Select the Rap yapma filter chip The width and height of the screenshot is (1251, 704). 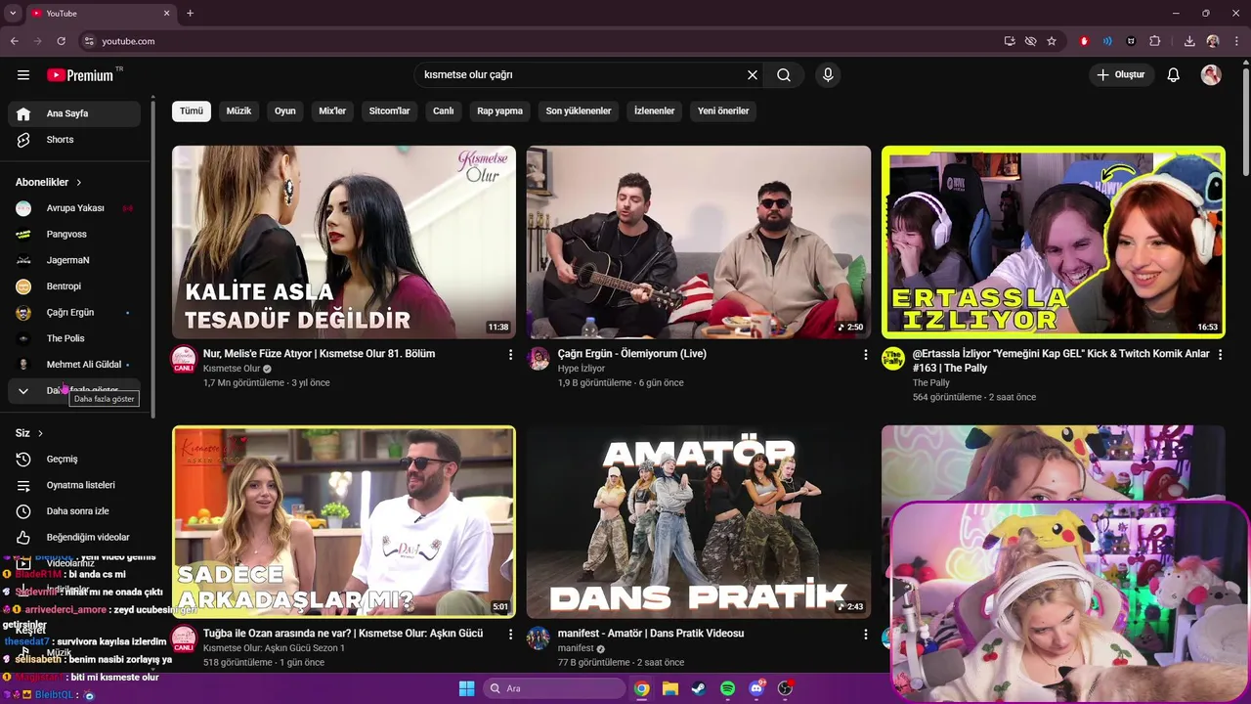point(499,111)
